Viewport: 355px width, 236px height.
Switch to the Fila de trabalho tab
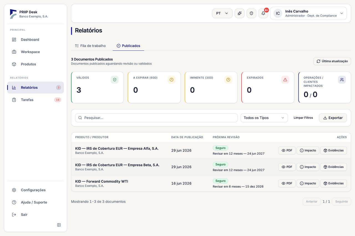pyautogui.click(x=90, y=46)
